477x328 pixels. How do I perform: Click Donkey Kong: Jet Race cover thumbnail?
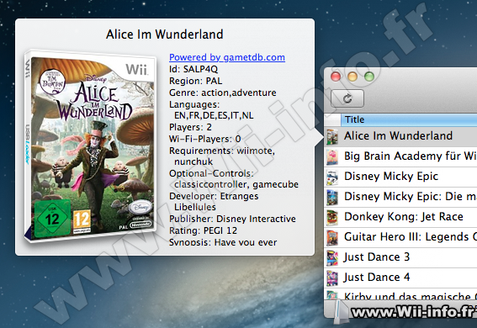(x=332, y=217)
